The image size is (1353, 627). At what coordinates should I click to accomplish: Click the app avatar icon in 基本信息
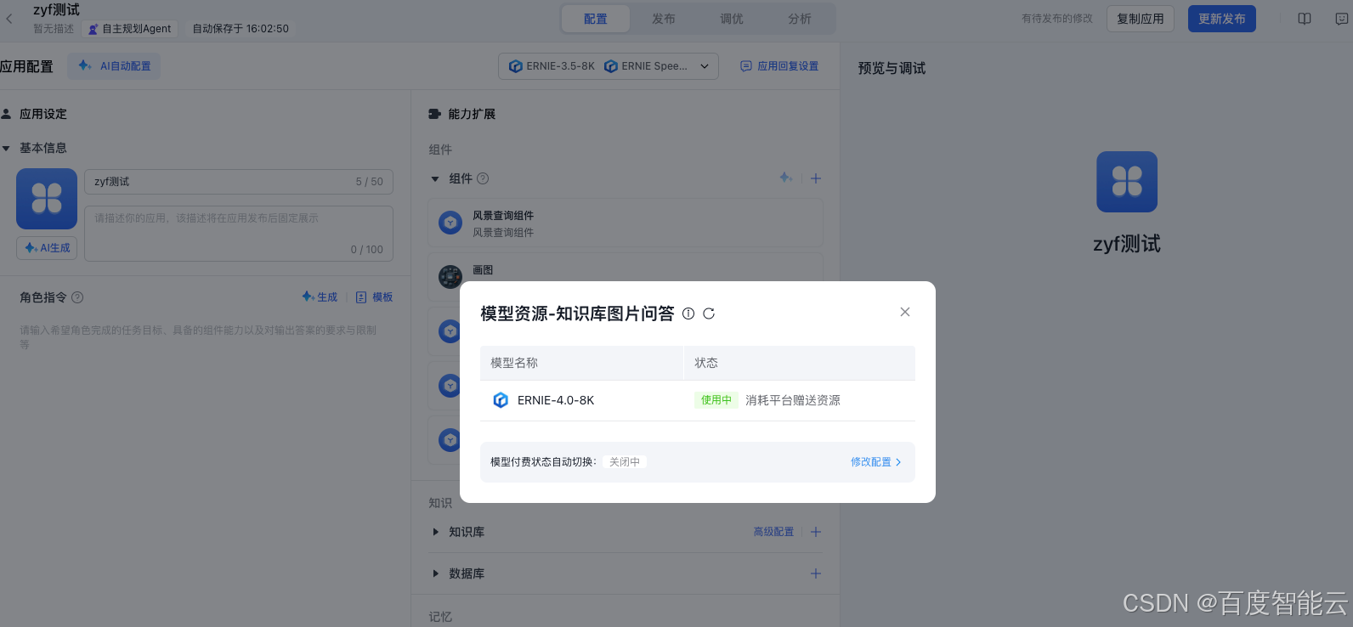47,199
